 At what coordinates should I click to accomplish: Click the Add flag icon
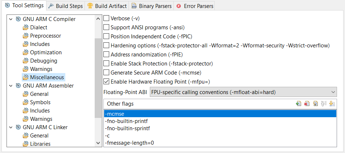299,104
